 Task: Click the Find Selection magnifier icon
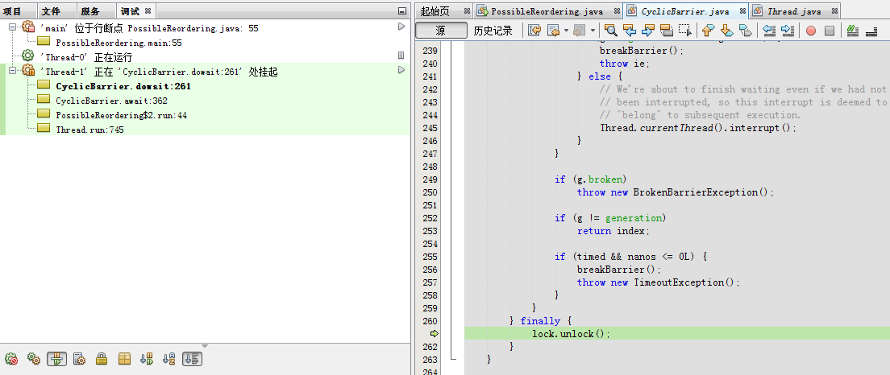pyautogui.click(x=611, y=31)
